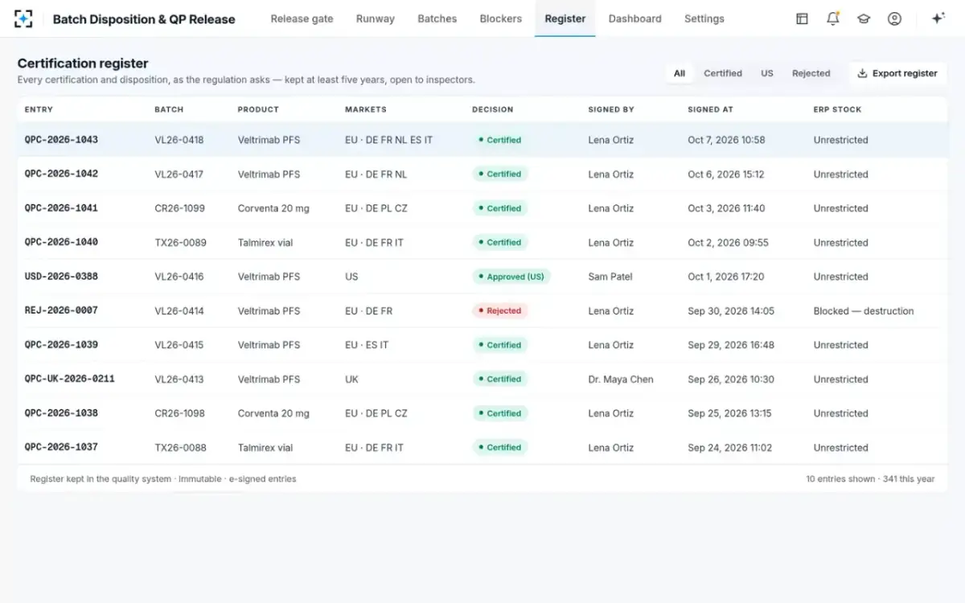Select the All filter
Image resolution: width=965 pixels, height=603 pixels.
click(x=680, y=73)
